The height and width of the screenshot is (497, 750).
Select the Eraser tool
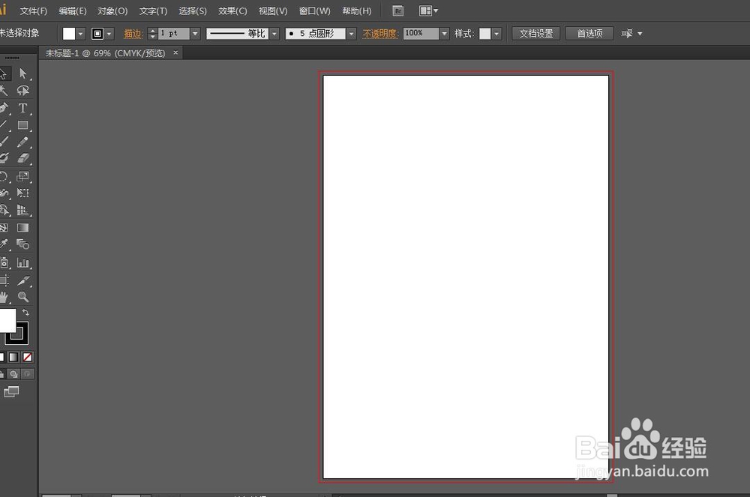[x=24, y=157]
